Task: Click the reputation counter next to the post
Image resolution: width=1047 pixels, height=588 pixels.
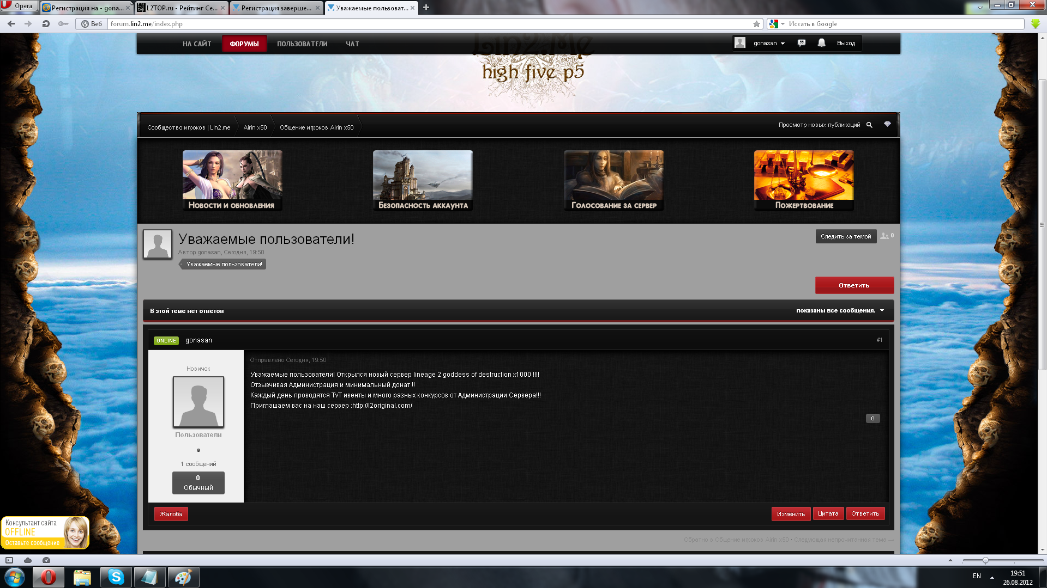Action: tap(872, 419)
